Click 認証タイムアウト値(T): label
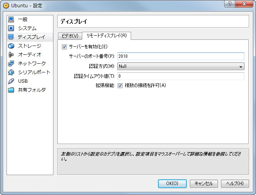The image size is (256, 195). coord(95,76)
